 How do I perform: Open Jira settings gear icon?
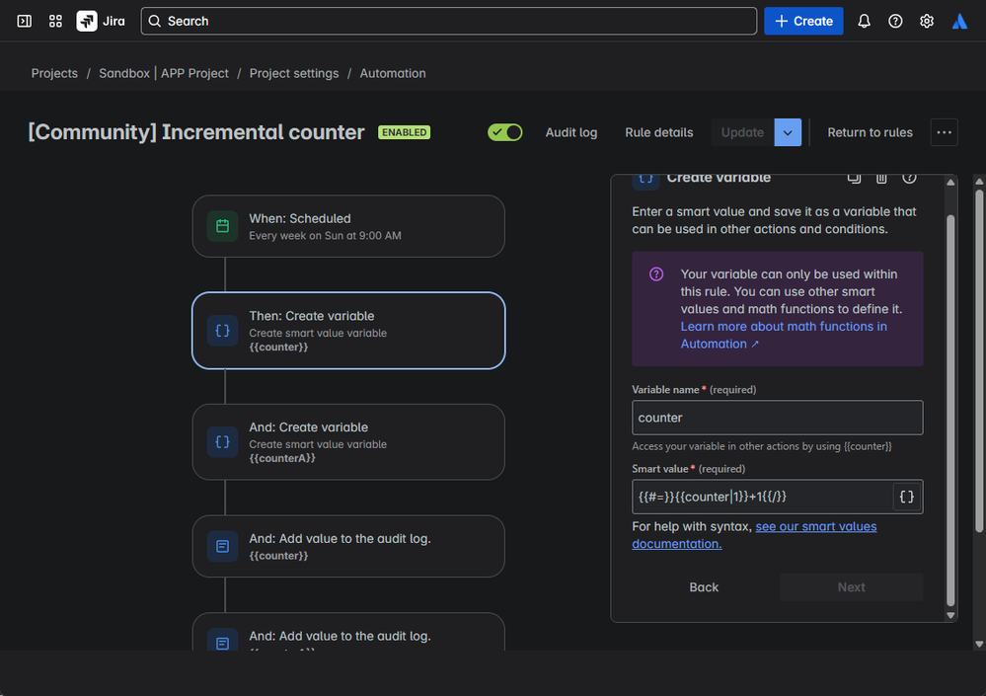(x=927, y=21)
